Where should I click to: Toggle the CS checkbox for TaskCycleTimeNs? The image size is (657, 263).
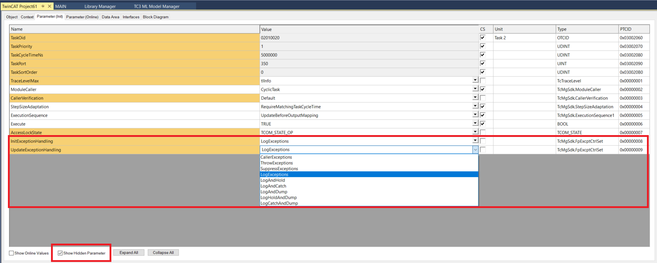tap(482, 55)
